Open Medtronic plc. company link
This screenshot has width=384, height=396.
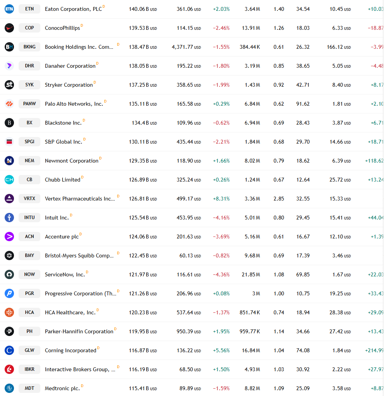tap(62, 388)
